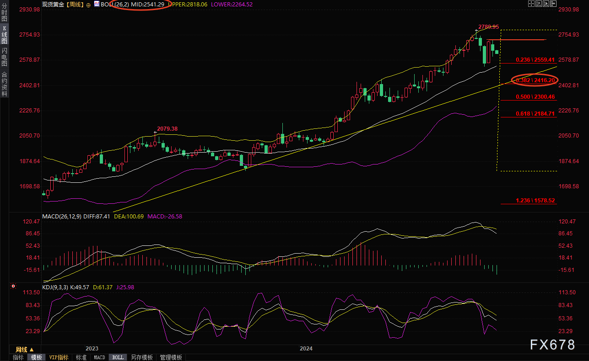Click the circular icon after 【周线】 title
The height and width of the screenshot is (361, 589).
[x=88, y=4]
